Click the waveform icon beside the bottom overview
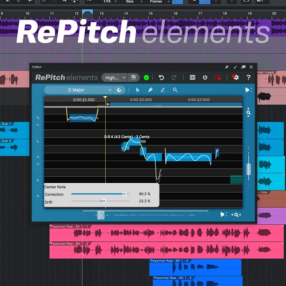The image size is (286, 286). pyautogui.click(x=224, y=214)
